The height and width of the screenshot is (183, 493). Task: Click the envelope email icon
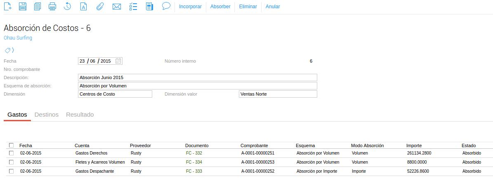117,6
